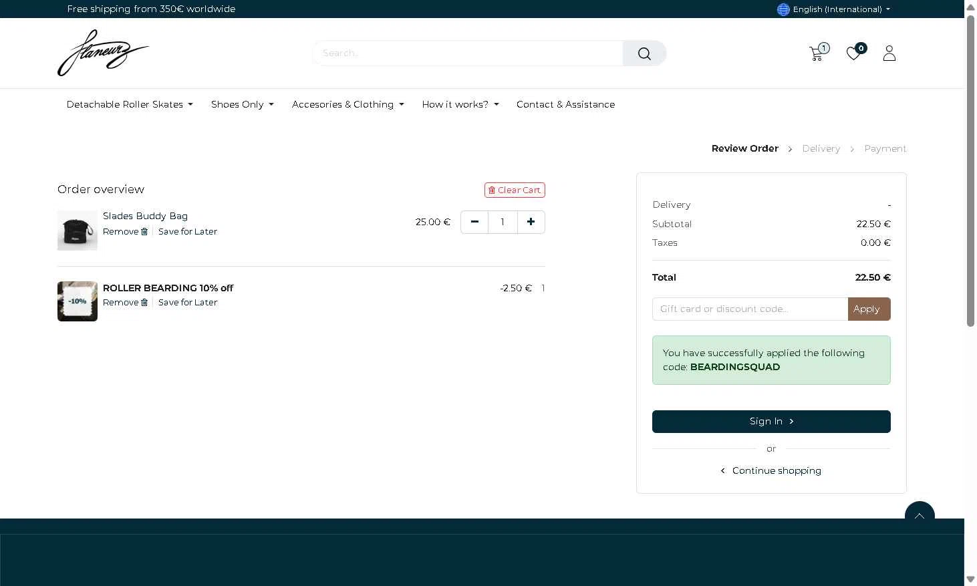Open the Flaneurz logo homepage

[104, 53]
